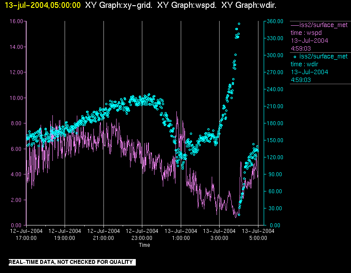Viewport: 351px width, 273px height.
Task: Click the 300.00 wind direction axis label
Action: [275, 55]
